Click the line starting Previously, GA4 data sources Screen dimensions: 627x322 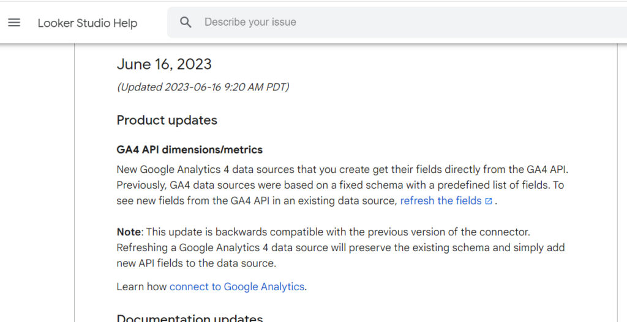click(x=340, y=185)
